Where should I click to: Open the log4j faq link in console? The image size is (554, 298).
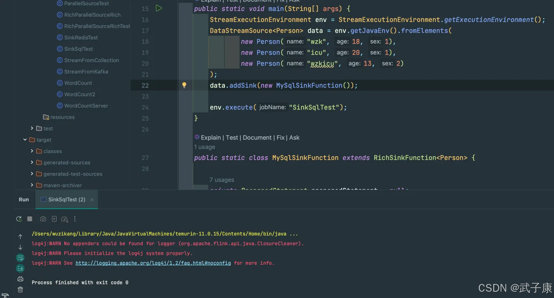153,263
